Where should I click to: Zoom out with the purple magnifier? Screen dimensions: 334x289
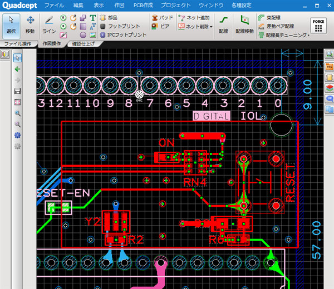(x=17, y=124)
